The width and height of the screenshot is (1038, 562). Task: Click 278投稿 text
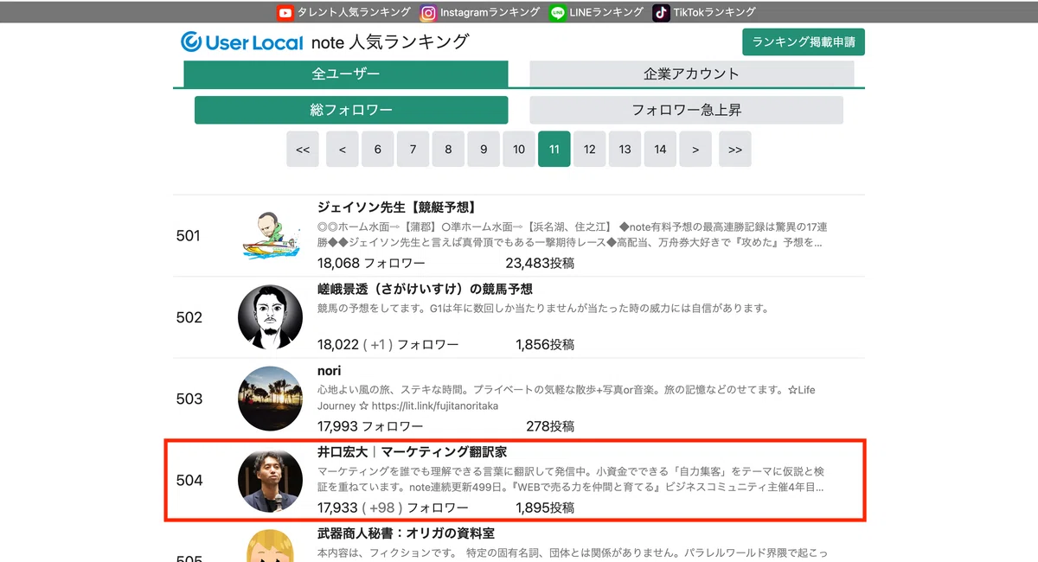pos(550,426)
